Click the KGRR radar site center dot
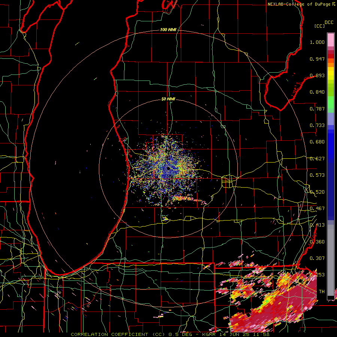 168,169
